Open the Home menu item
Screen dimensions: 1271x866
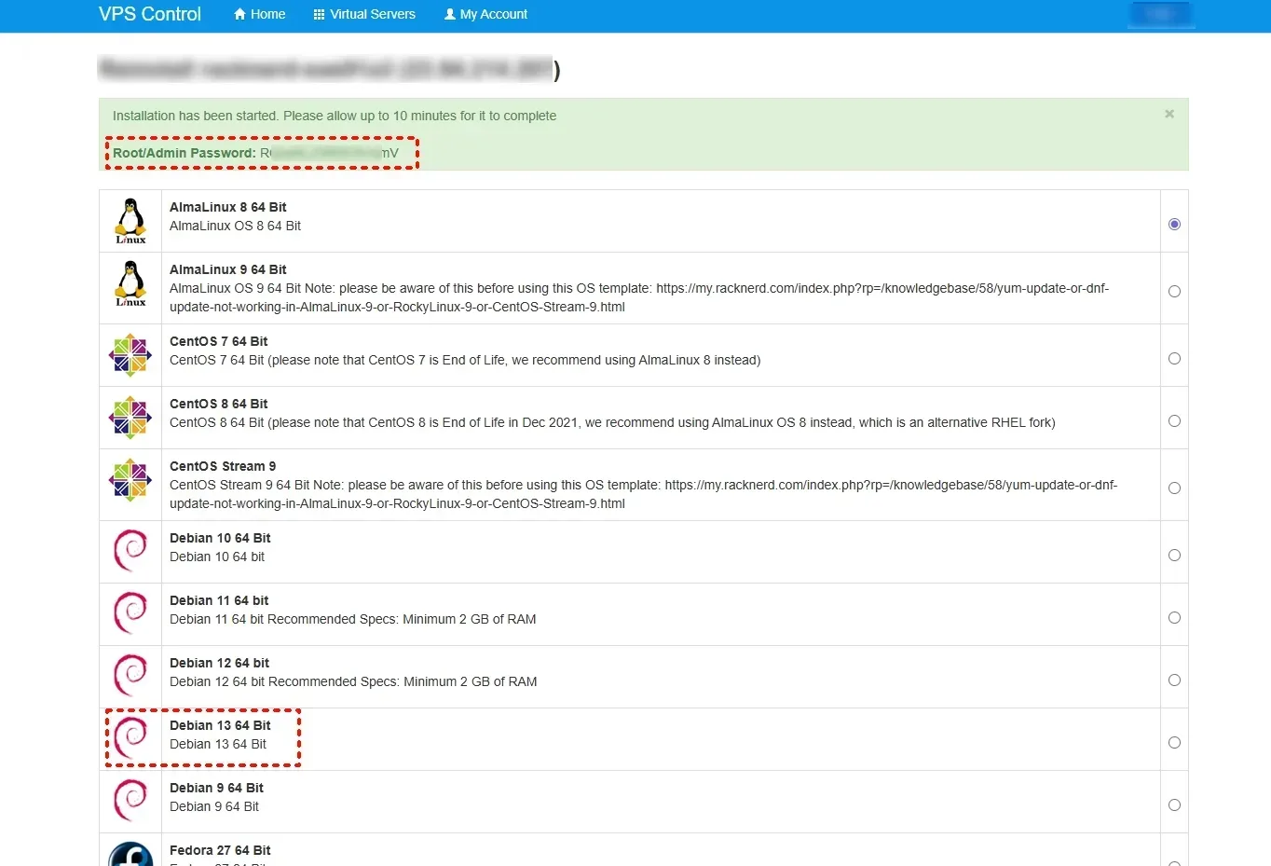260,14
